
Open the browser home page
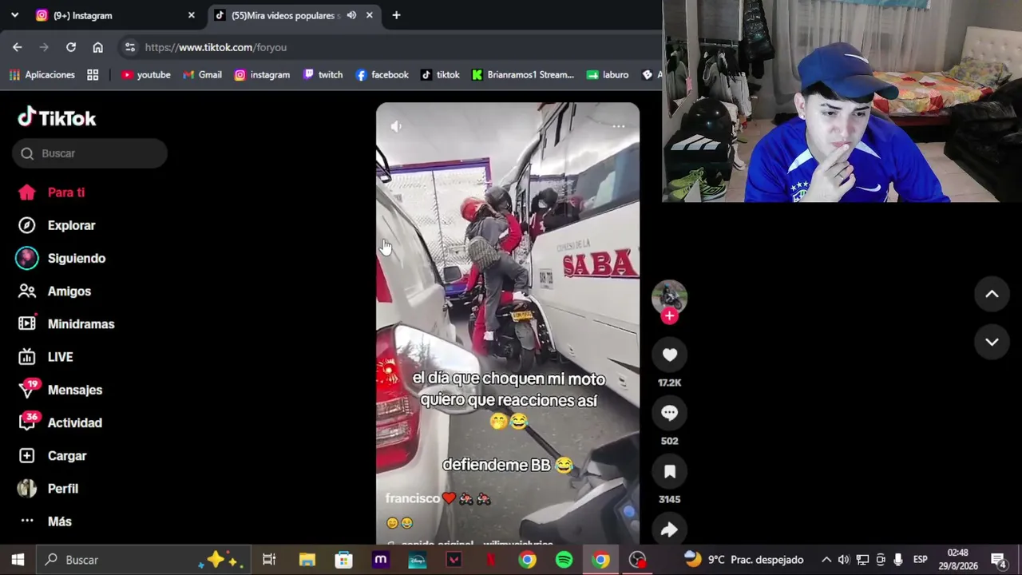tap(98, 47)
